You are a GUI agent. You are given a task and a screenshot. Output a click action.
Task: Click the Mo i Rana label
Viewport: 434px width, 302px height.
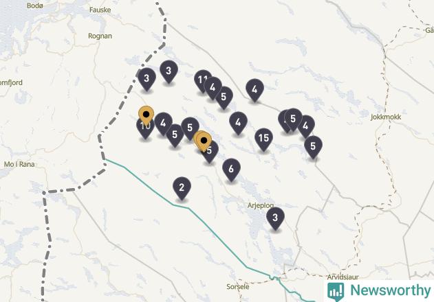pyautogui.click(x=19, y=165)
